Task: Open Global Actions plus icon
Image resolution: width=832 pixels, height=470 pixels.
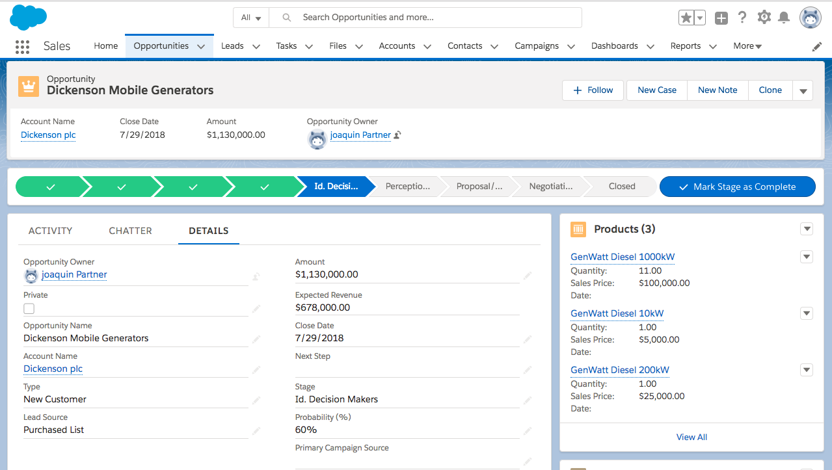Action: (x=721, y=18)
